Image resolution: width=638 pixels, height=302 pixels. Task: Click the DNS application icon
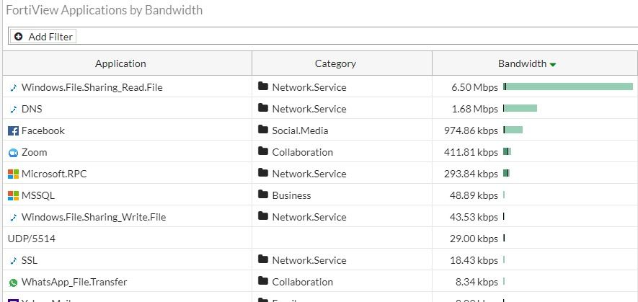coord(13,109)
